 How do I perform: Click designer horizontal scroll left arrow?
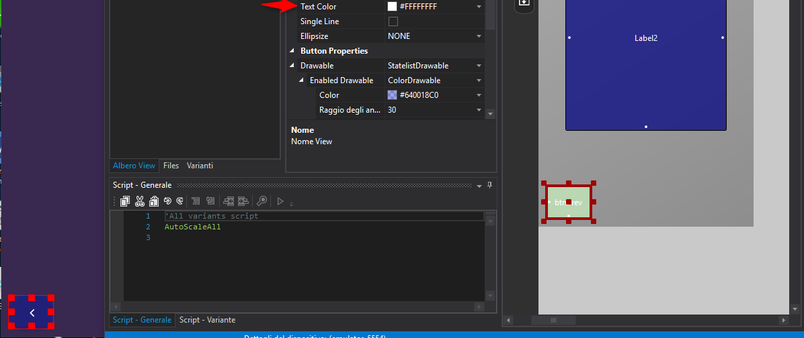coord(508,320)
